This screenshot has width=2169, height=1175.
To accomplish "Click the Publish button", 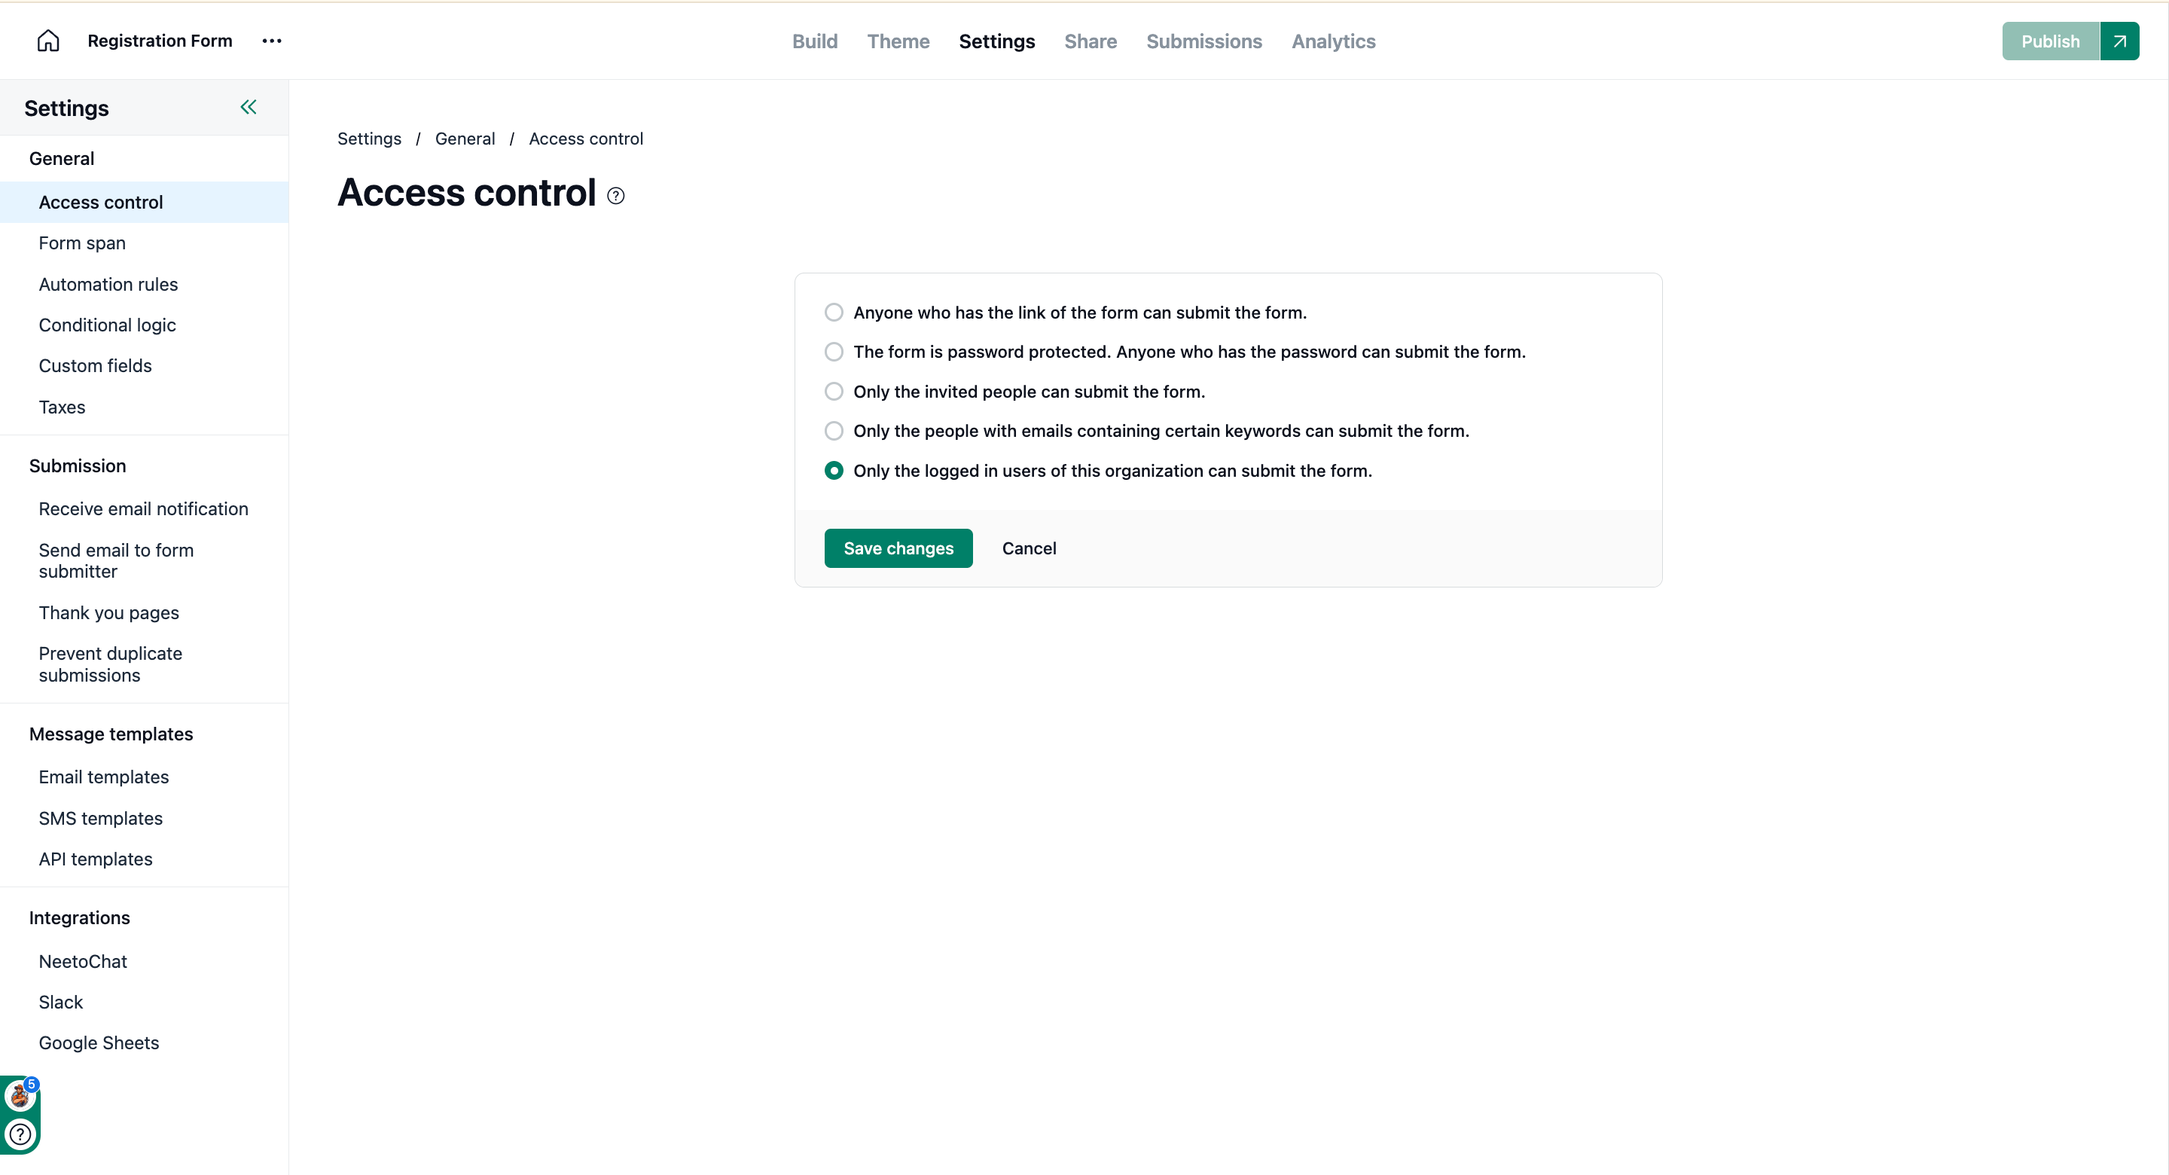I will pos(2050,41).
